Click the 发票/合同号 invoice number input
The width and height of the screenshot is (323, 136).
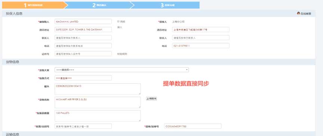[83, 126]
